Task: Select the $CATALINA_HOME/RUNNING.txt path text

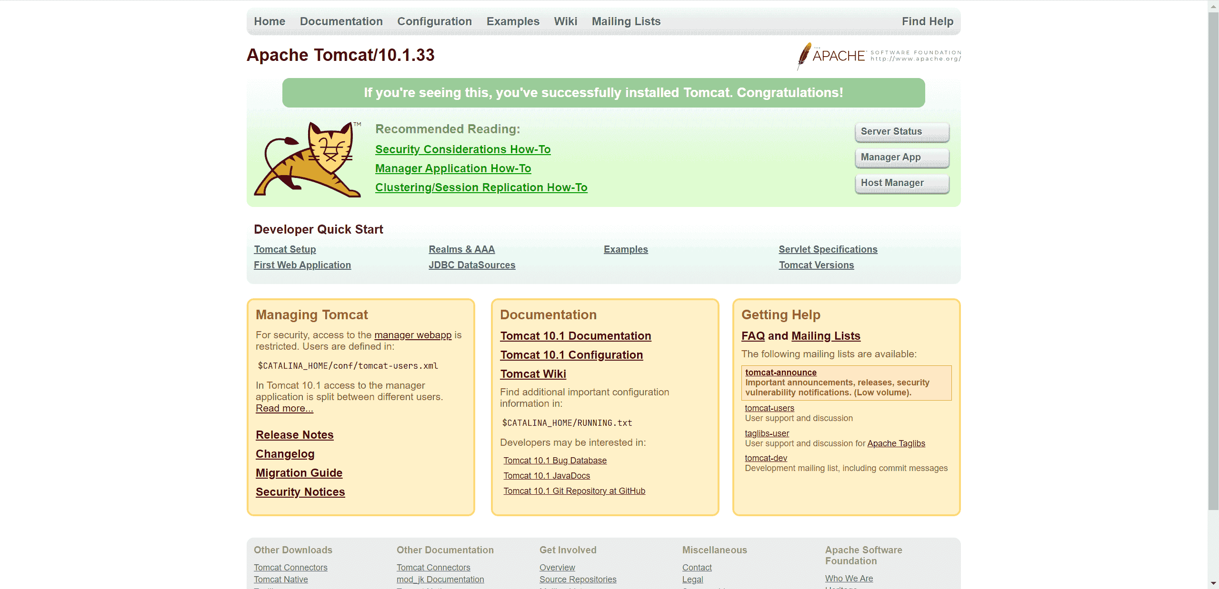Action: point(567,423)
